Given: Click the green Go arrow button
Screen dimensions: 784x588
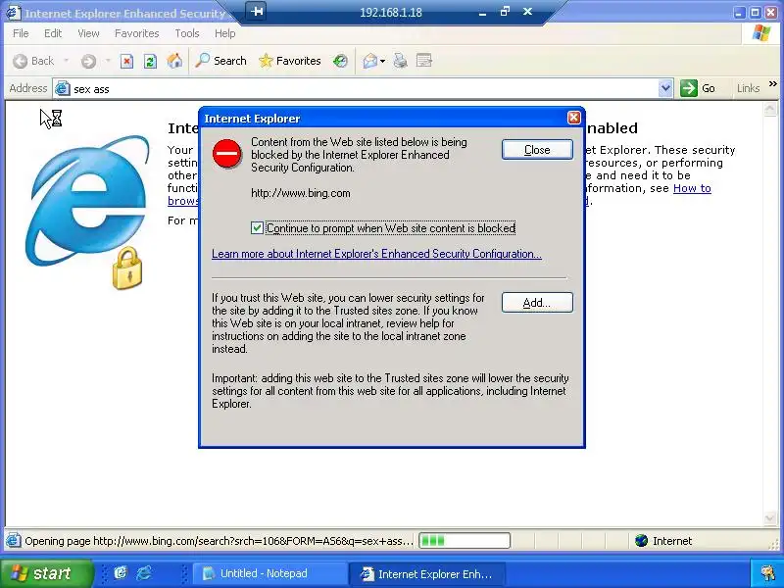Looking at the screenshot, I should coord(689,88).
